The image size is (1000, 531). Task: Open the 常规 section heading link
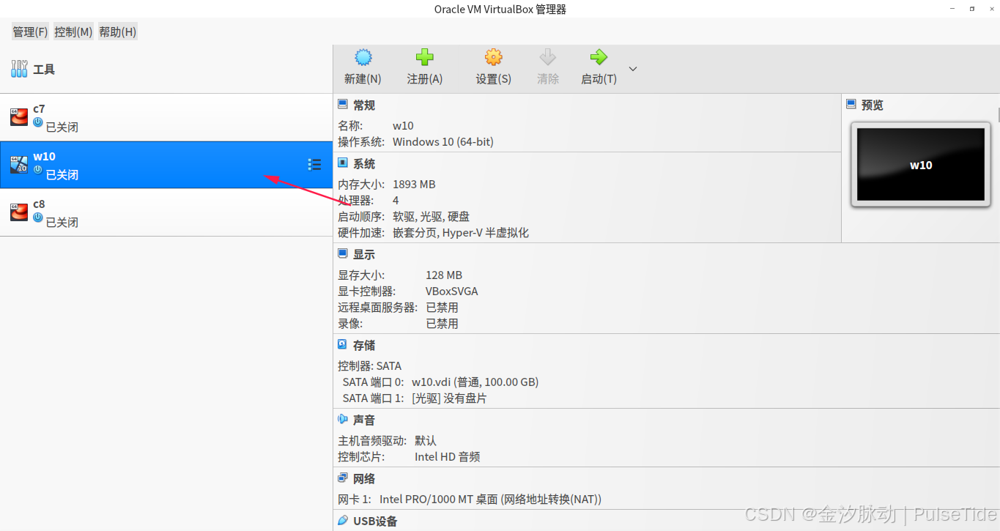coord(364,105)
